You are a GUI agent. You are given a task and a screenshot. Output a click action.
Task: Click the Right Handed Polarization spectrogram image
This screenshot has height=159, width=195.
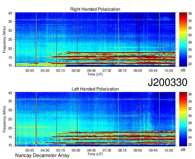95,39
